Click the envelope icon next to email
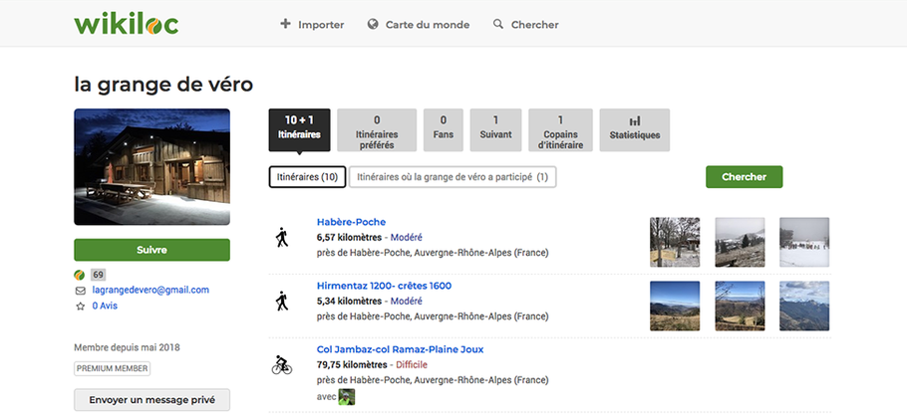This screenshot has height=415, width=907. coord(80,291)
